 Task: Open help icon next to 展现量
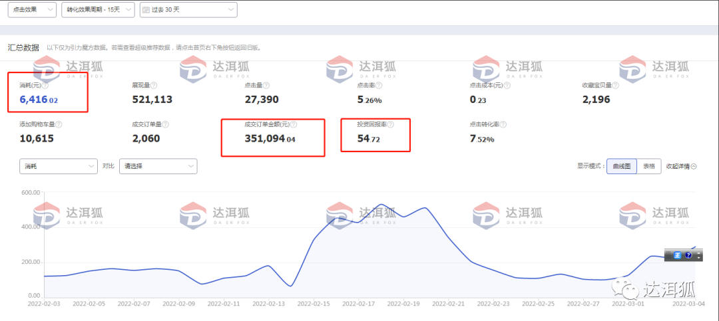(x=154, y=86)
